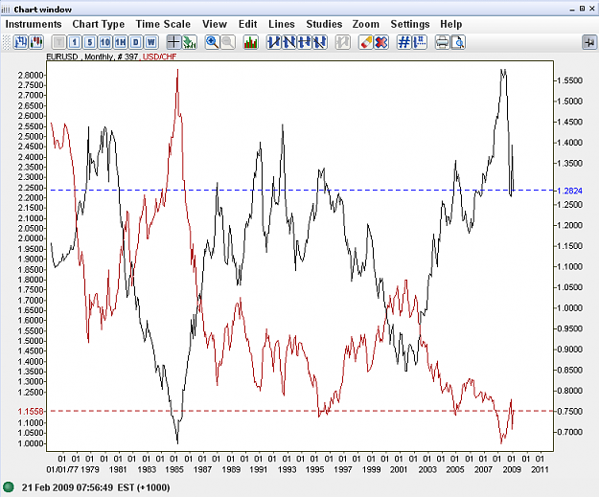This screenshot has width=599, height=497.
Task: Toggle the crosshair cursor tool
Action: [x=173, y=42]
